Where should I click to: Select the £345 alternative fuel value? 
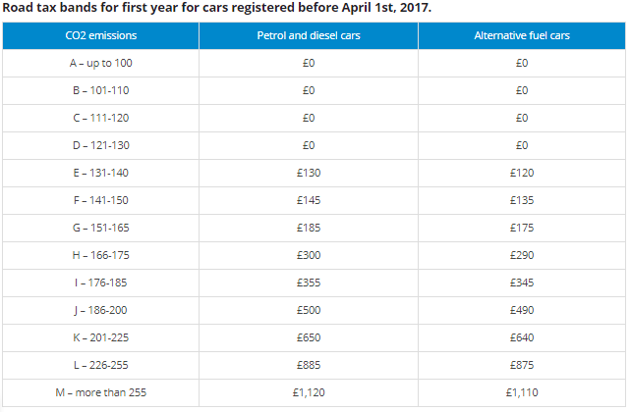click(x=522, y=283)
